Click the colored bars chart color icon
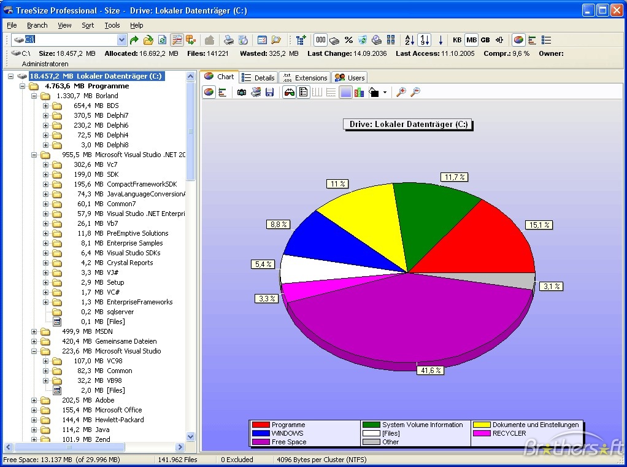 click(x=359, y=93)
